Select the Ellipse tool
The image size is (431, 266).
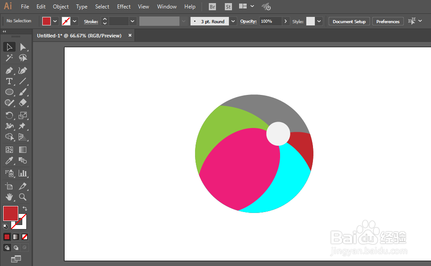point(9,92)
